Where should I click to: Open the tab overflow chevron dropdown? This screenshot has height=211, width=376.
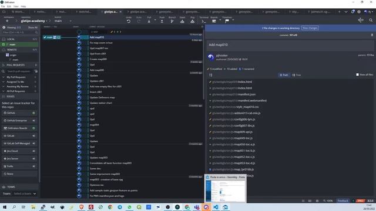pyautogui.click(x=346, y=12)
